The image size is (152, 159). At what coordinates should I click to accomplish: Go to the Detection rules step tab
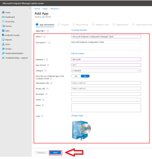100,25
